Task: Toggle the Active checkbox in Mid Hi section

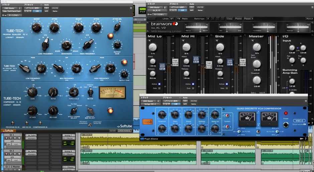Action: [193, 84]
